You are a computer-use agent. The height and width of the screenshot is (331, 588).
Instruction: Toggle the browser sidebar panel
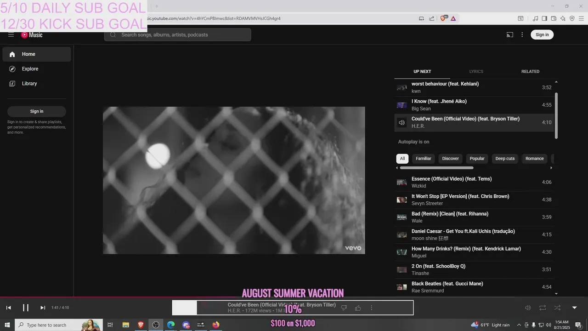(x=544, y=18)
